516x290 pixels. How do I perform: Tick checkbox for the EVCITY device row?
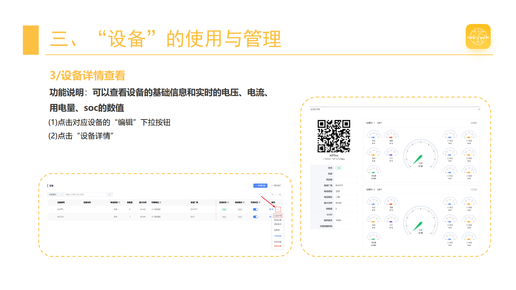(51, 209)
